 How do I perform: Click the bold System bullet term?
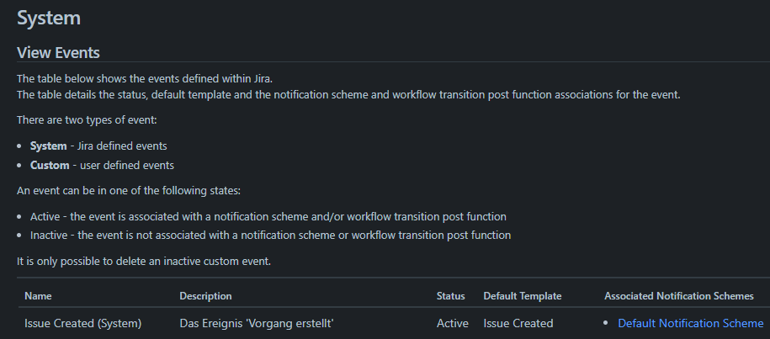(48, 146)
